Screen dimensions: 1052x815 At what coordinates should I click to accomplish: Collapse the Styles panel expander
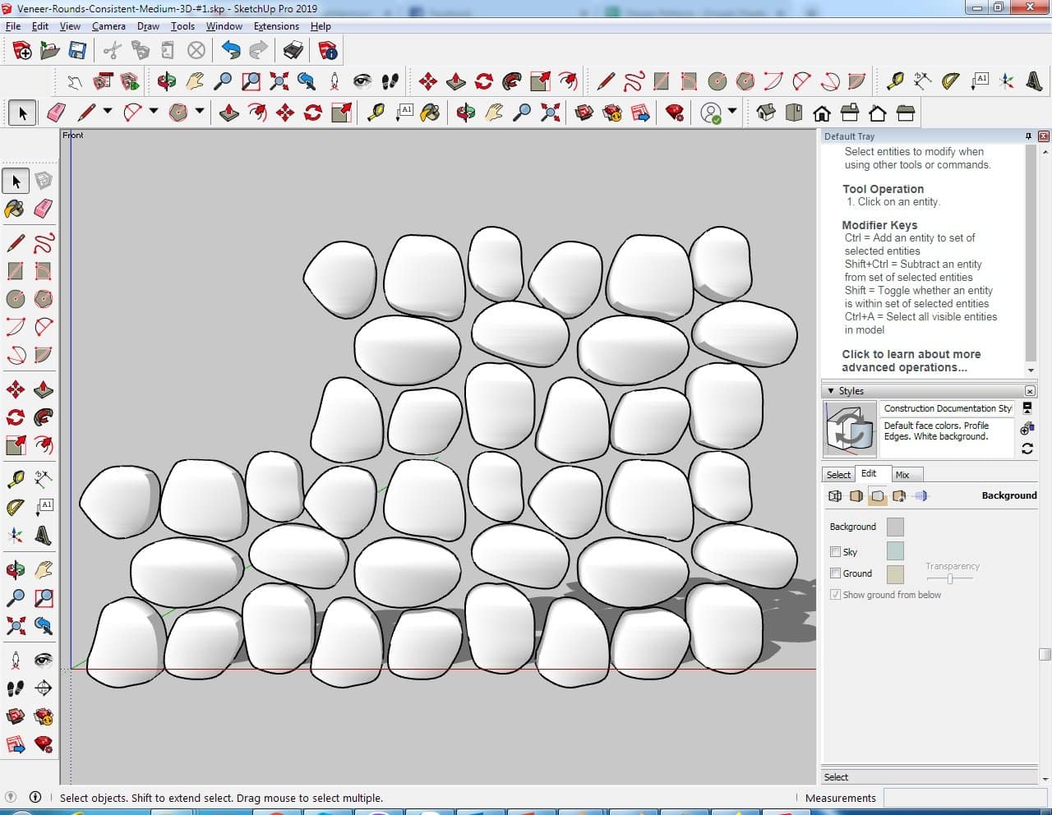[831, 391]
